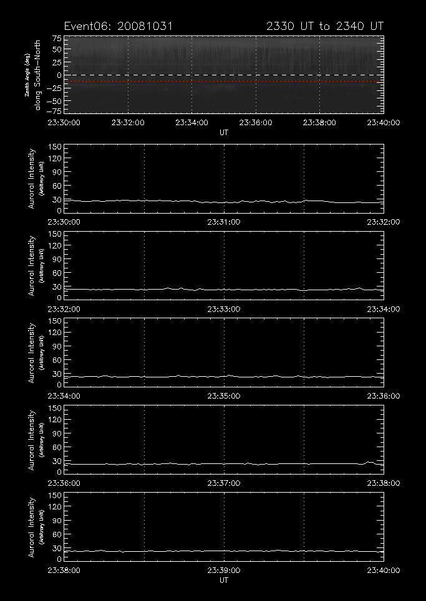Click the "23:37:00" time label
Image resolution: width=426 pixels, height=601 pixels.
224,483
